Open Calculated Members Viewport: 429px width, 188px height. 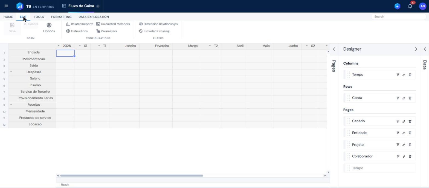113,24
